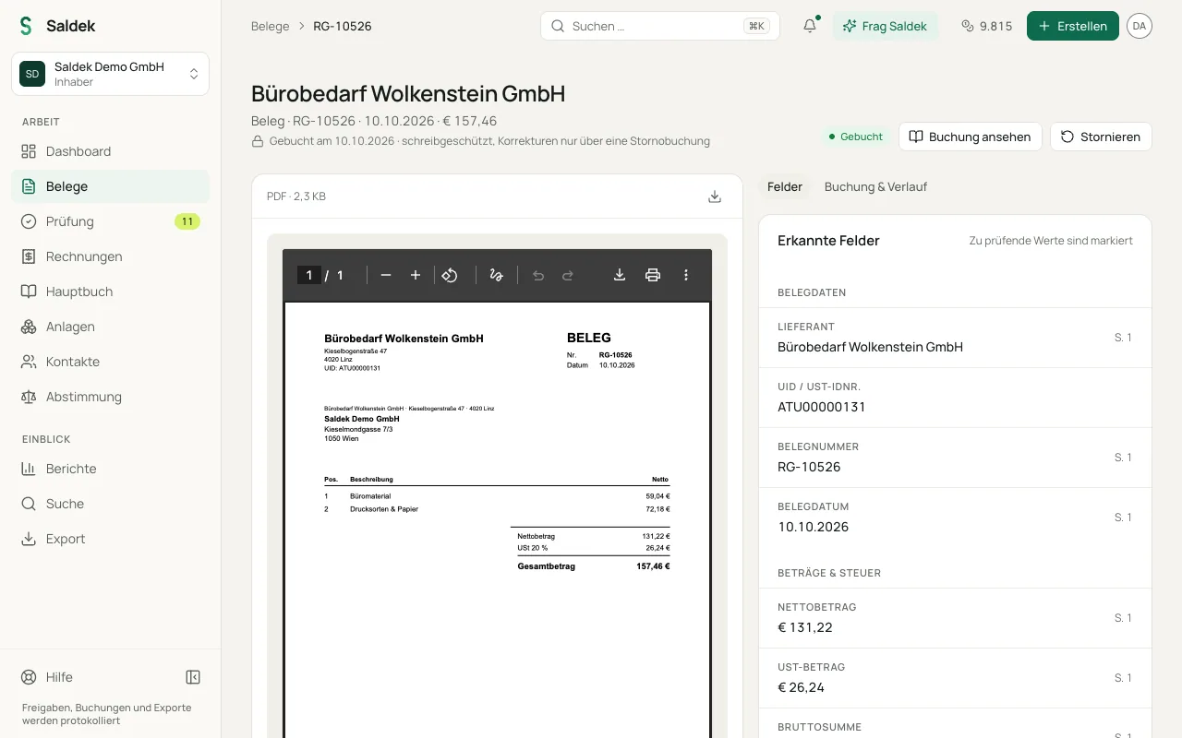Click S. 1 page reference for Lieferant
The image size is (1182, 738).
click(x=1123, y=338)
